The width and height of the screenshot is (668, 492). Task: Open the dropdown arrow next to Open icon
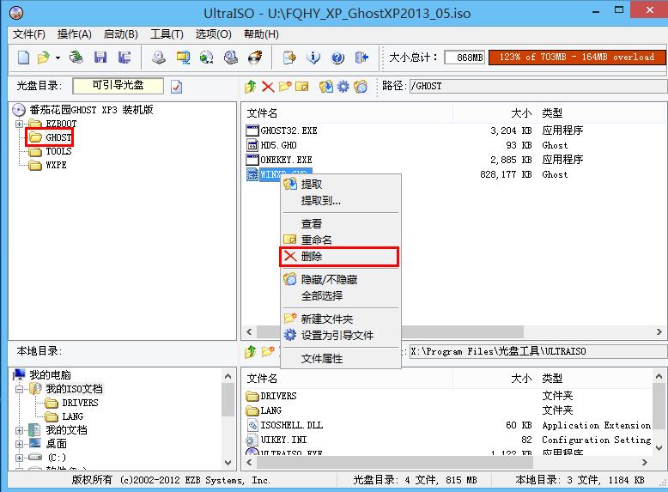point(58,58)
